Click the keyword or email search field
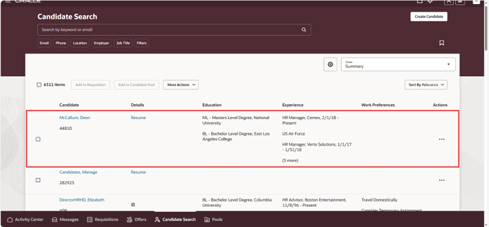489x227 pixels. click(174, 30)
